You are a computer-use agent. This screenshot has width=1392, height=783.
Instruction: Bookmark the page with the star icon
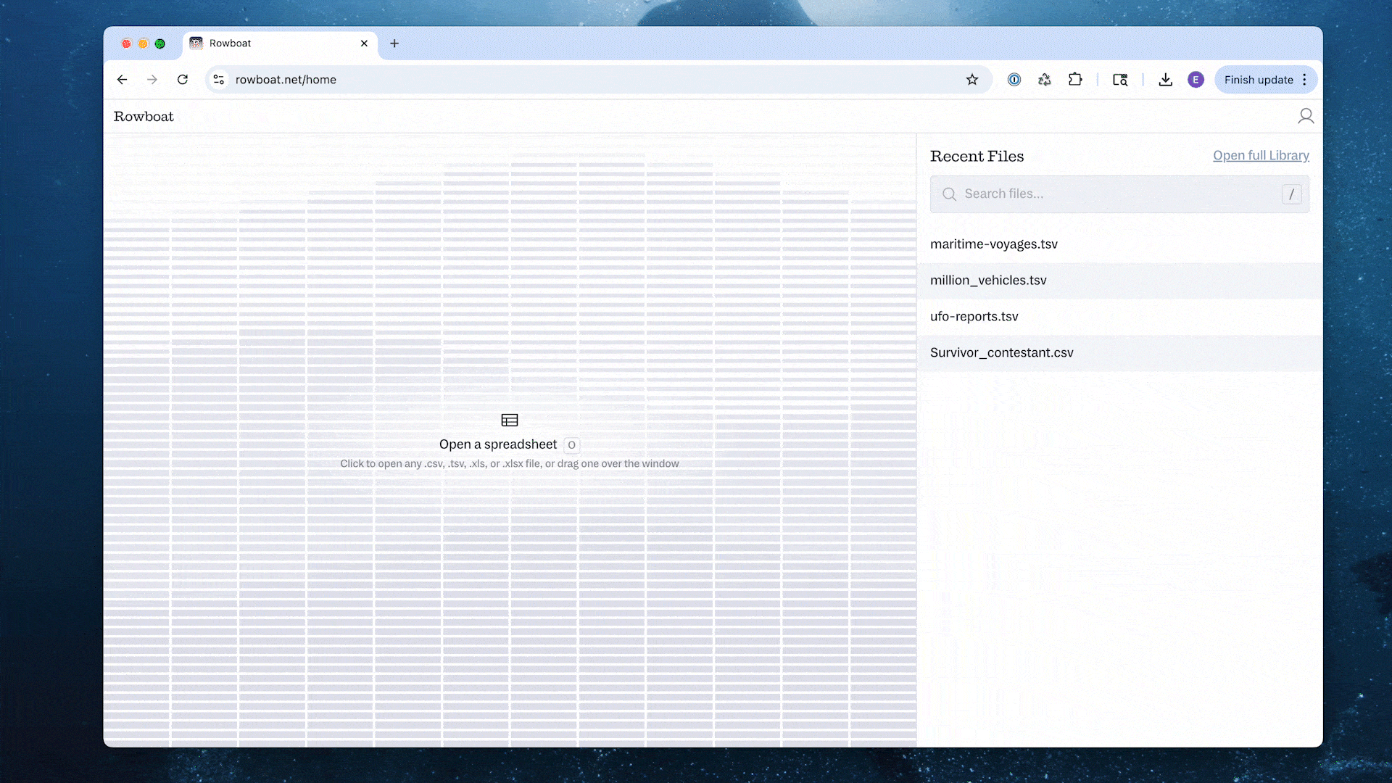point(972,80)
